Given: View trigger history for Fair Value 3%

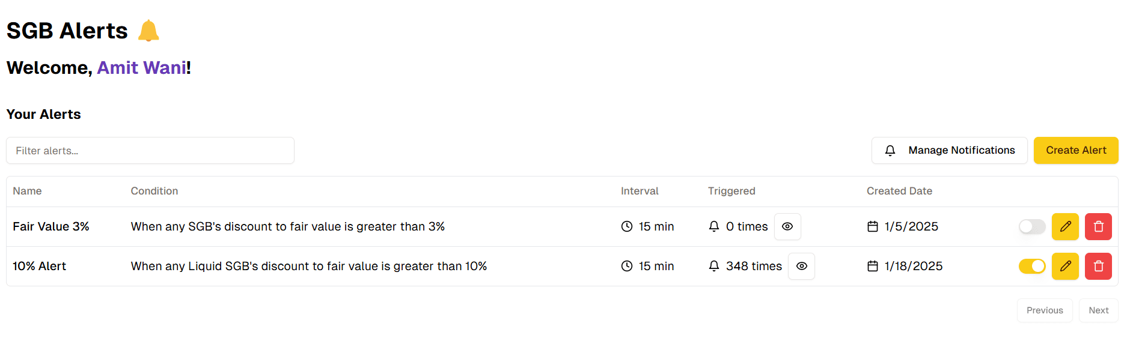Looking at the screenshot, I should click(x=787, y=226).
